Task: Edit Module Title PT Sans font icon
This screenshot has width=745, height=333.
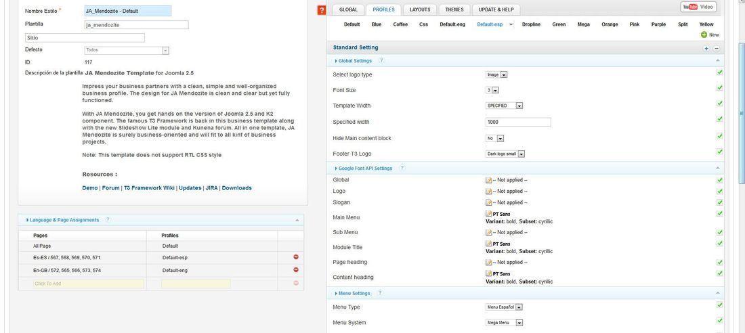Action: (488, 244)
